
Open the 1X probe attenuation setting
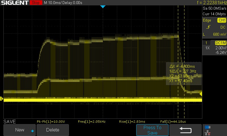click(x=207, y=48)
